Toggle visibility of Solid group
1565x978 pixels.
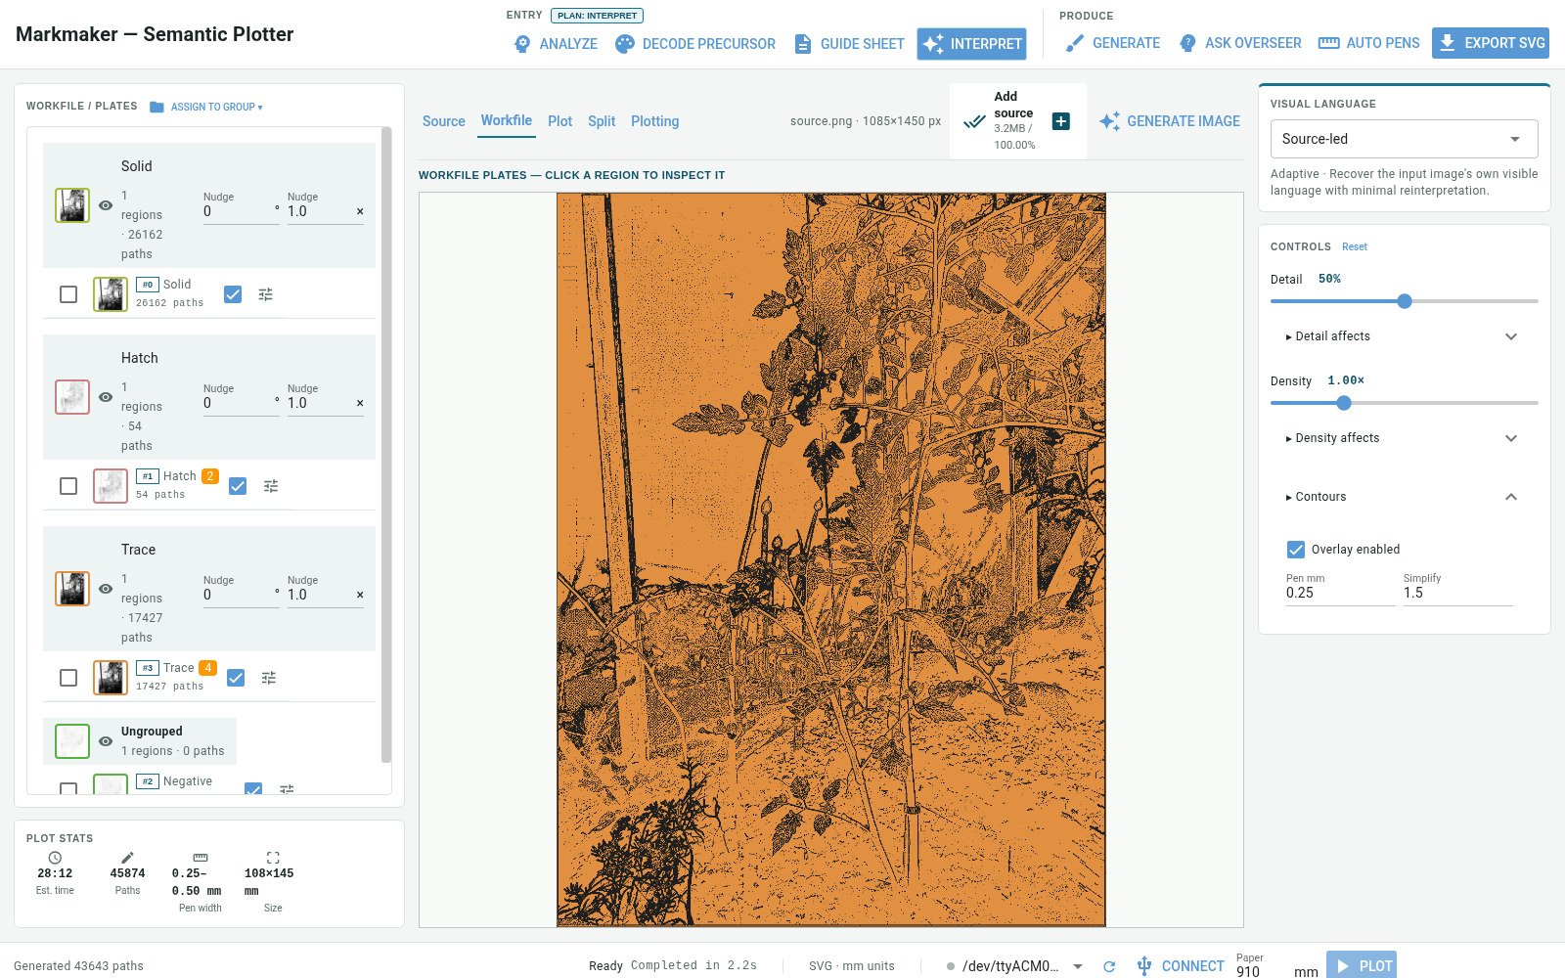106,205
